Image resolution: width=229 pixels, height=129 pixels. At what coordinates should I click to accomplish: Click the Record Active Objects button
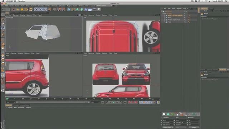coord(130,102)
